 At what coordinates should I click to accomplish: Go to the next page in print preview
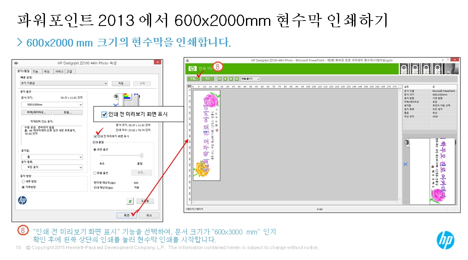tap(231, 79)
